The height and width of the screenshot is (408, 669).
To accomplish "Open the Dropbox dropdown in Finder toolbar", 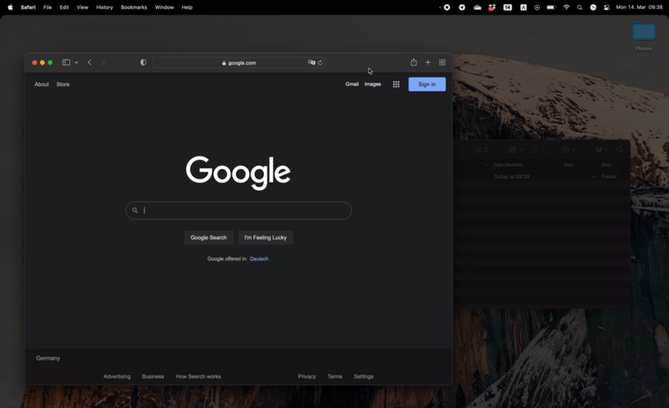I will (x=601, y=150).
